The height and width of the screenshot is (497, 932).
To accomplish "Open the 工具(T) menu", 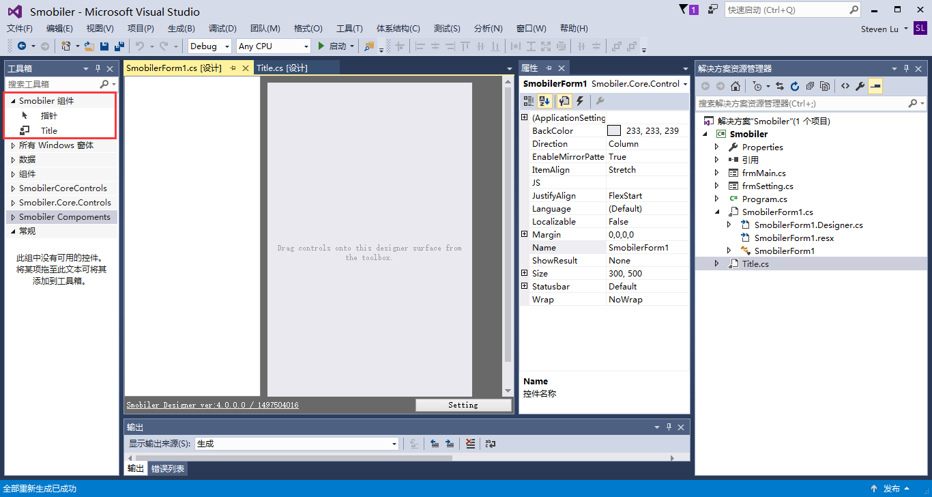I will (349, 28).
